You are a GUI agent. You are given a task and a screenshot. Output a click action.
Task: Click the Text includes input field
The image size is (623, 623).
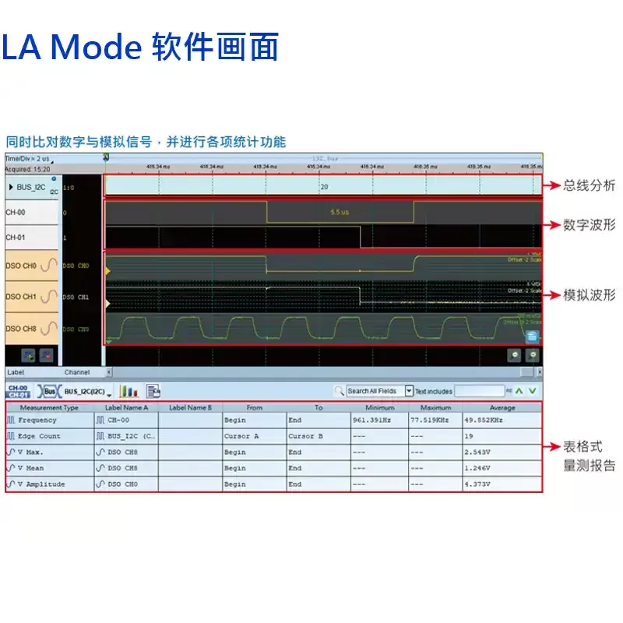479,391
